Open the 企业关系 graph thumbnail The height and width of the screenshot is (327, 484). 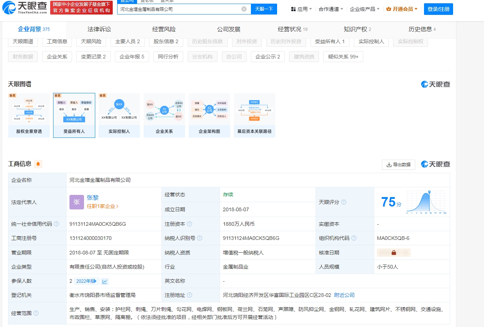[164, 115]
